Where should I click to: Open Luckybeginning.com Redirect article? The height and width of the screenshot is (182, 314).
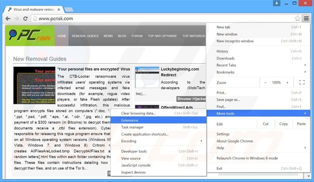[x=180, y=72]
